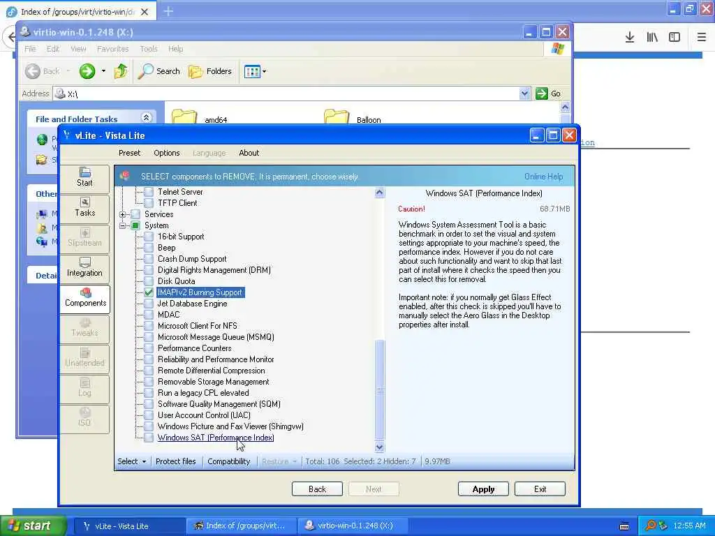715x536 pixels.
Task: Click the component list scroll up arrow
Action: [x=379, y=193]
